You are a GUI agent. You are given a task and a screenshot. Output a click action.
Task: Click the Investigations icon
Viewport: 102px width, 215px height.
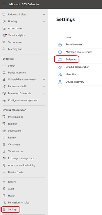(4, 117)
